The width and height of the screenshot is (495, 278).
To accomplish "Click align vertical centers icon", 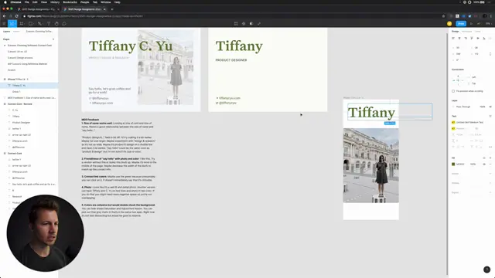I will pyautogui.click(x=478, y=38).
